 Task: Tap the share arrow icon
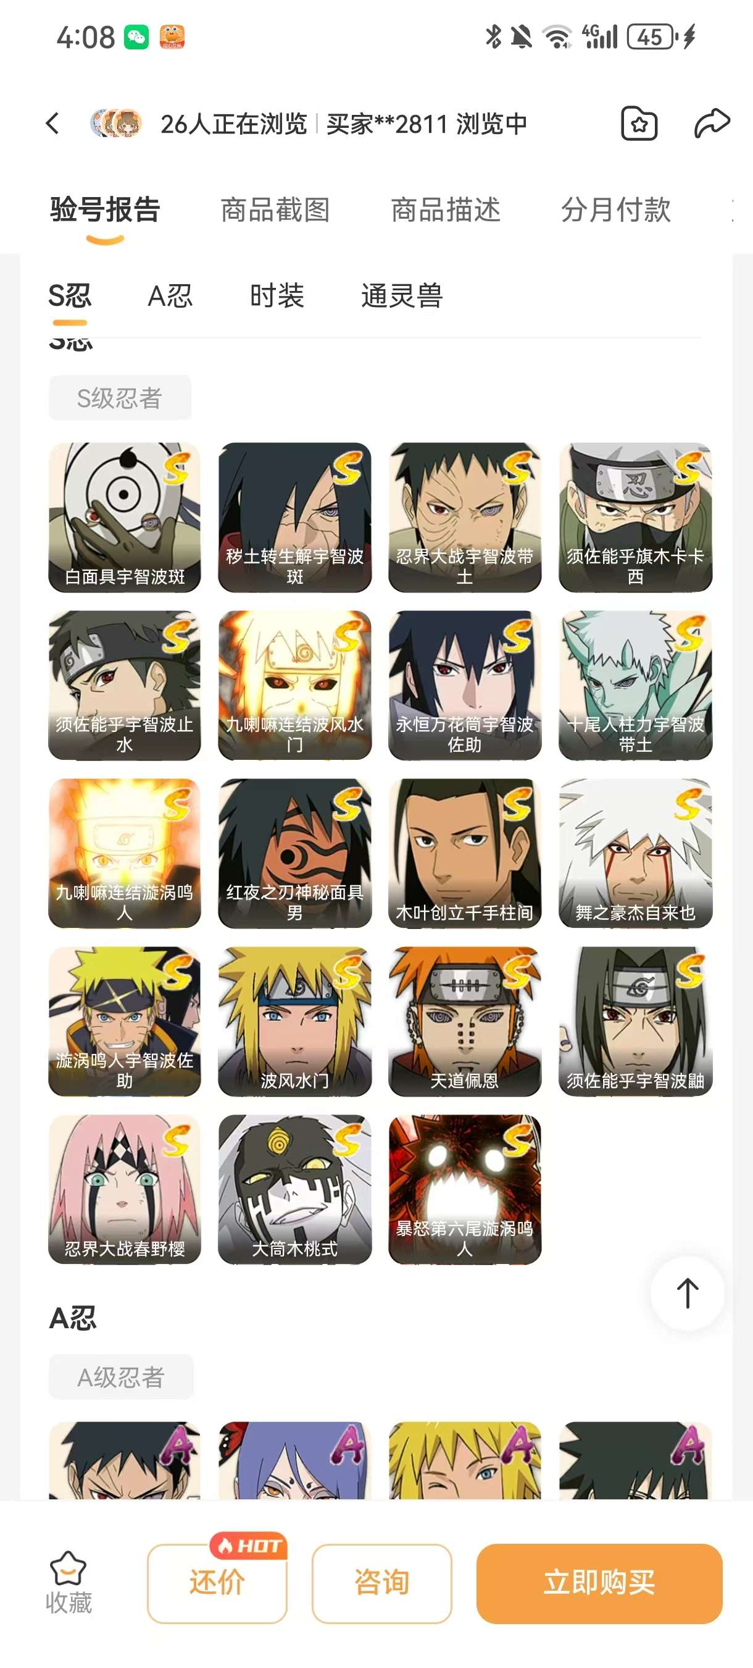712,123
